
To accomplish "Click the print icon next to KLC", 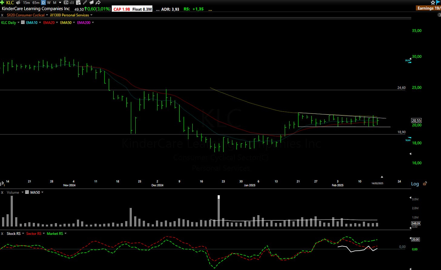I will pyautogui.click(x=18, y=2).
